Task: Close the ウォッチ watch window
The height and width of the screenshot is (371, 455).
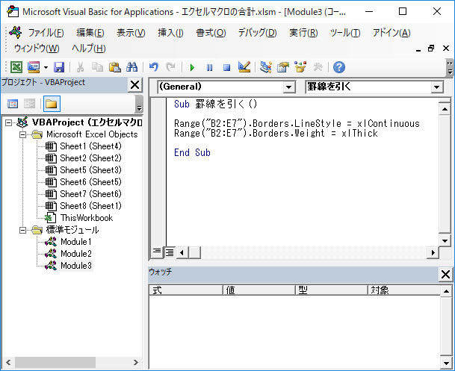Action: click(x=445, y=274)
